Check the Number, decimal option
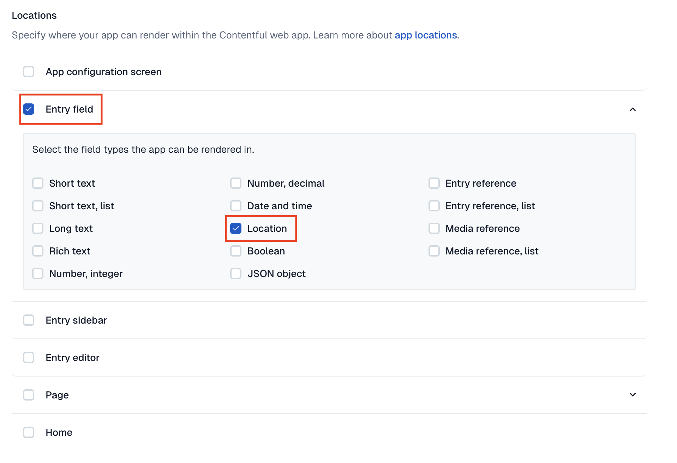The image size is (677, 463). coord(236,183)
